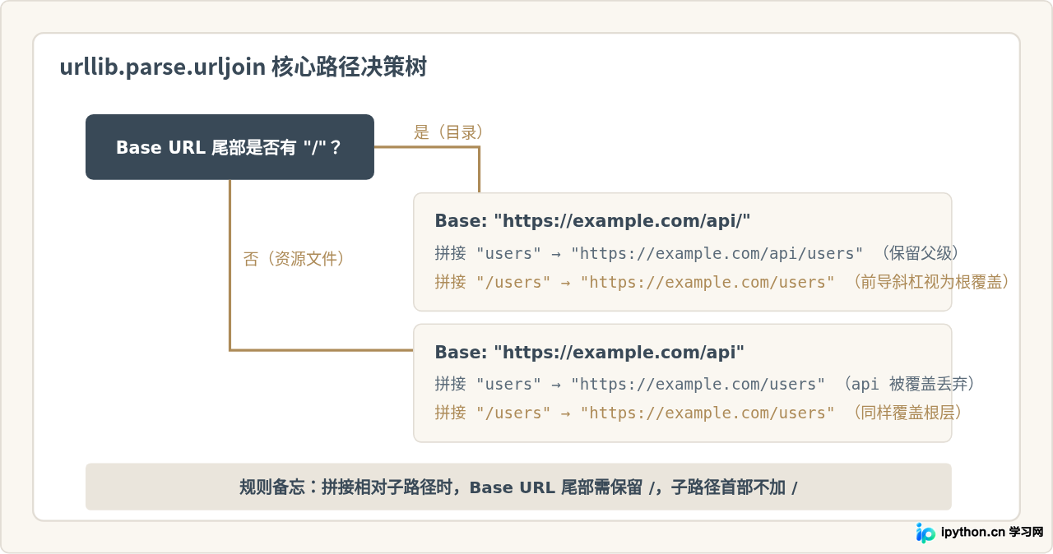Click the title urllib.parse.urljoin 核心路径决策树
The image size is (1053, 554).
pos(243,67)
